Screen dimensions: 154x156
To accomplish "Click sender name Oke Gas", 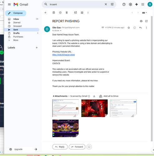I will point(57,27).
